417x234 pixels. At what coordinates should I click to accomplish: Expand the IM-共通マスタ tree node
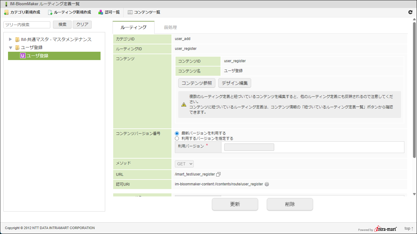click(10, 39)
